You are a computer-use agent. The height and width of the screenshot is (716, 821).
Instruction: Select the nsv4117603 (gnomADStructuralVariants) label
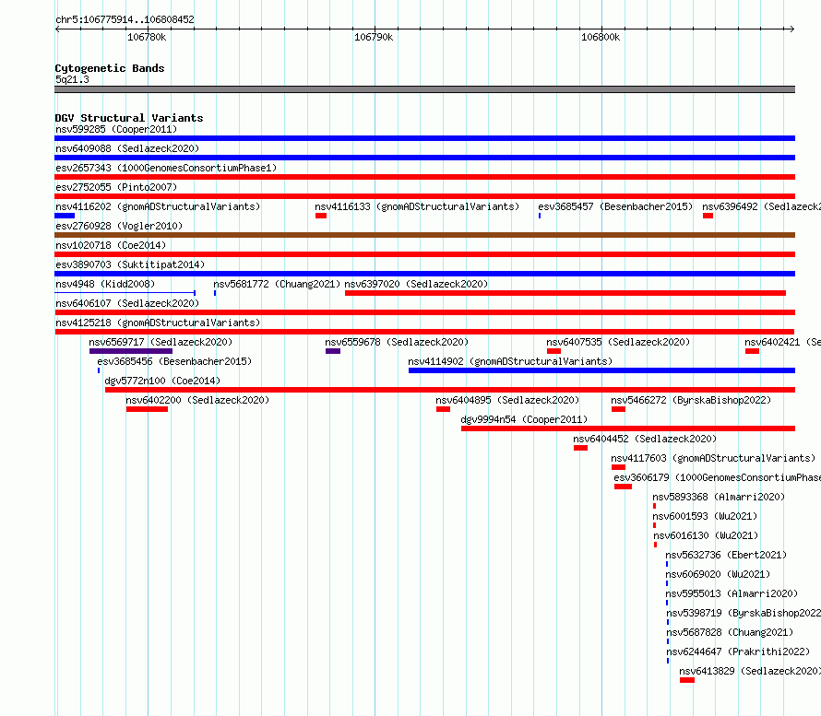[713, 458]
